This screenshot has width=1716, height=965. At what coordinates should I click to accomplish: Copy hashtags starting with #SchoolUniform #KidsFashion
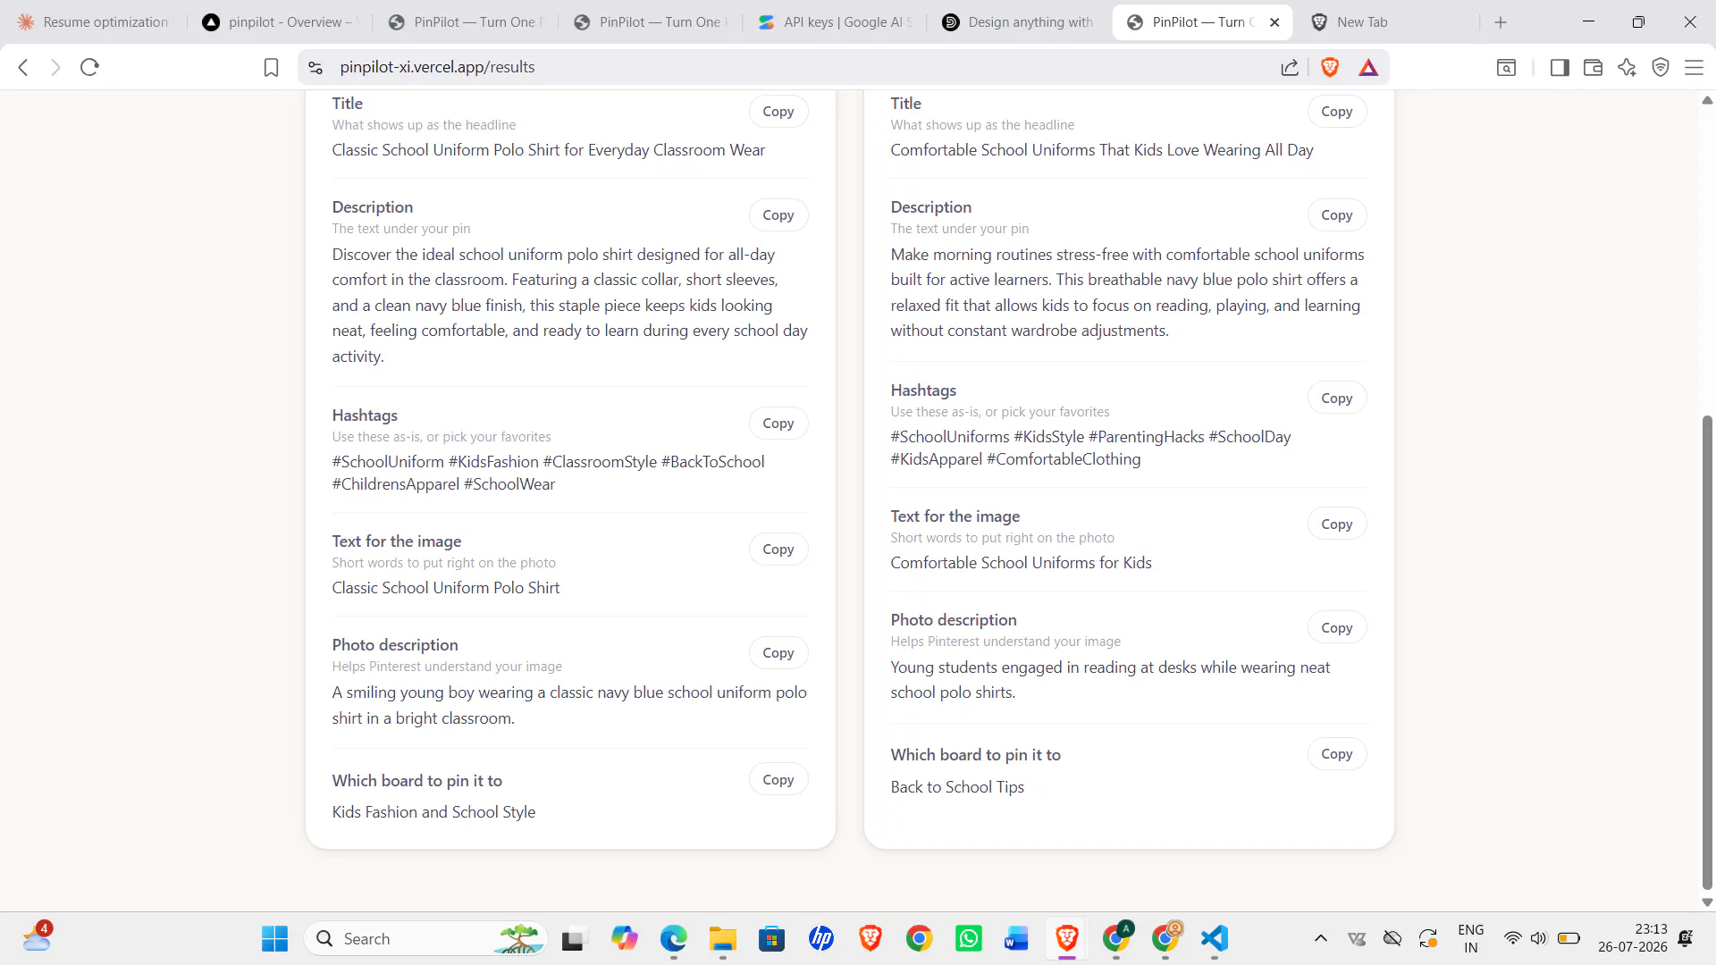click(x=778, y=424)
